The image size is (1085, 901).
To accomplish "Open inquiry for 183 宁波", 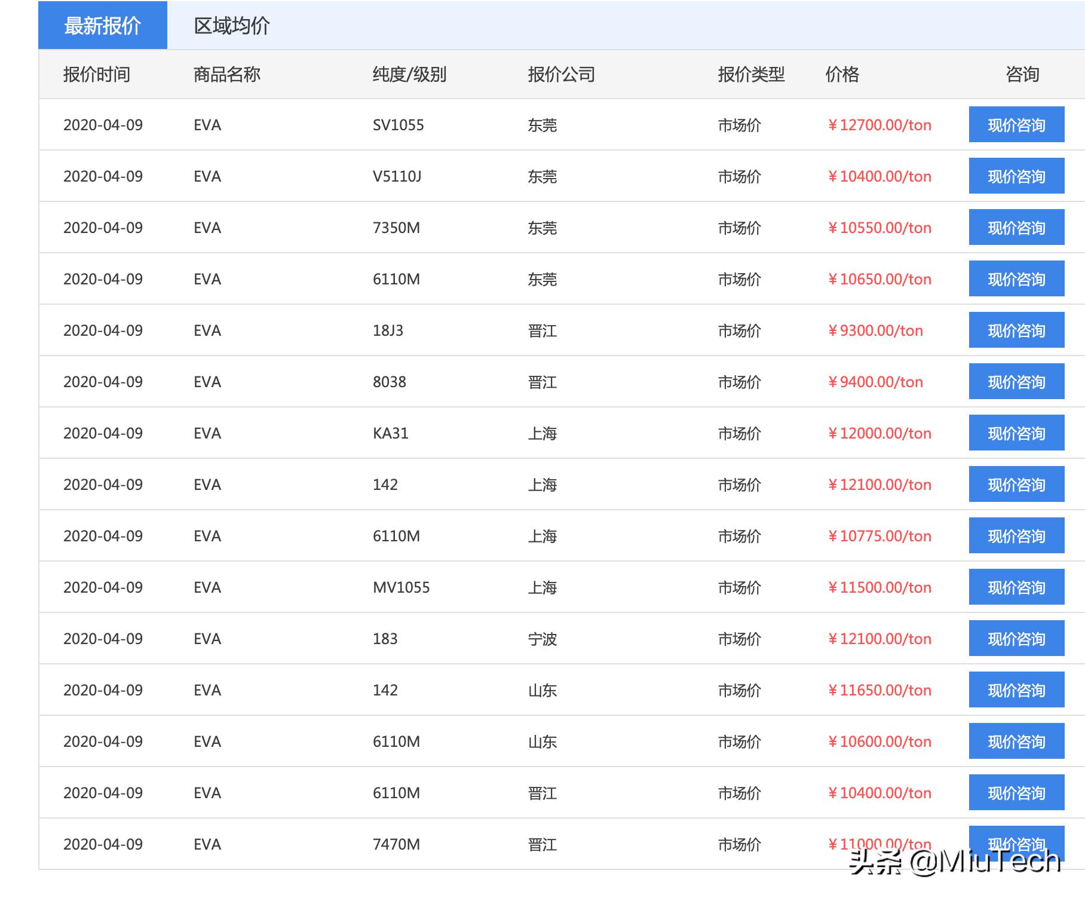I will pos(1016,639).
